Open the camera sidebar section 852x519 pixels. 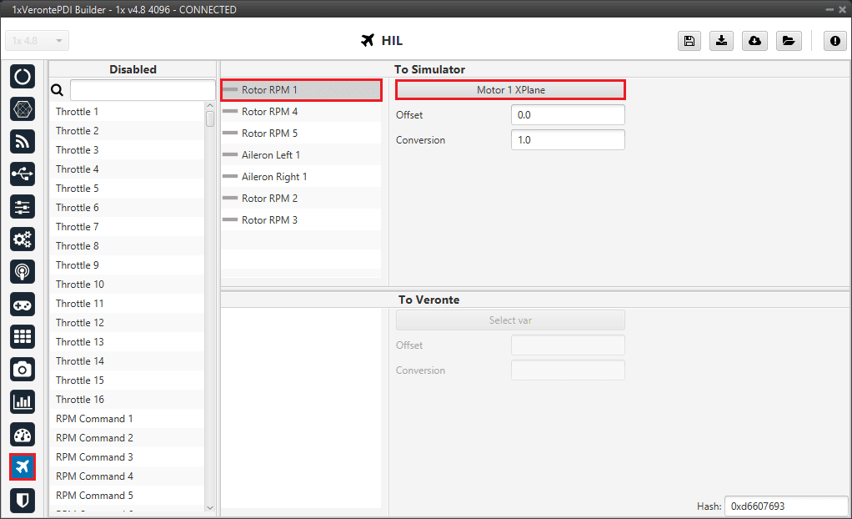(x=23, y=369)
